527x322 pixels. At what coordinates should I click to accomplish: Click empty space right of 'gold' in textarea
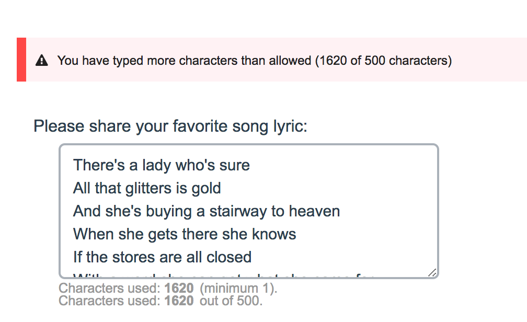[x=324, y=188]
